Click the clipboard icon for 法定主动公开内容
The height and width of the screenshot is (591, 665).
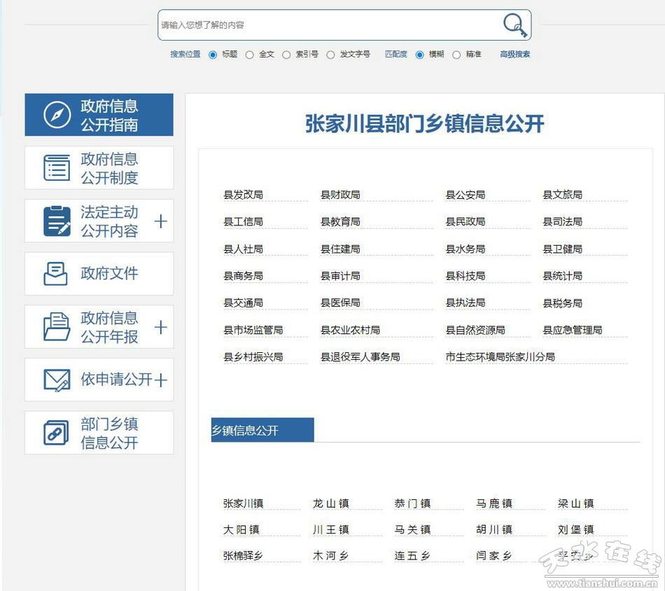pos(57,221)
